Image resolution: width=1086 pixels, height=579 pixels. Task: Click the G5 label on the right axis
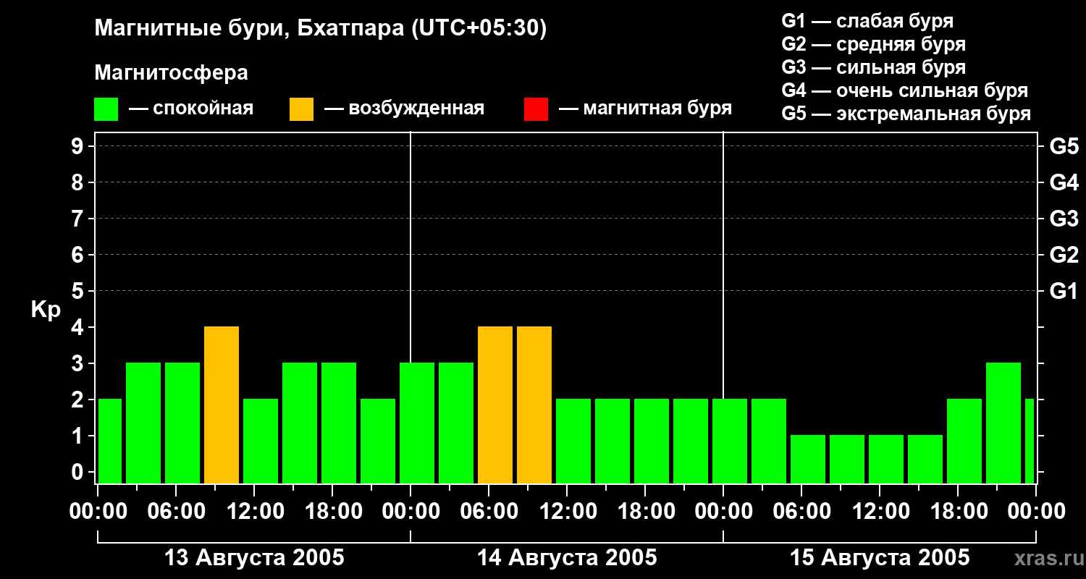[1064, 147]
